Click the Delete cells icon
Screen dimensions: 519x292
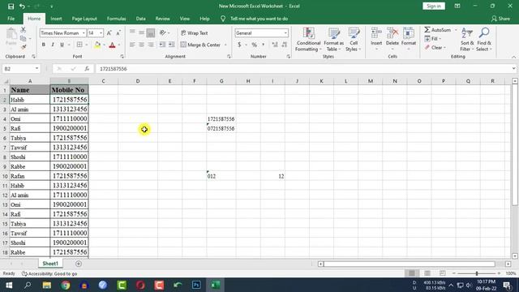[x=392, y=33]
